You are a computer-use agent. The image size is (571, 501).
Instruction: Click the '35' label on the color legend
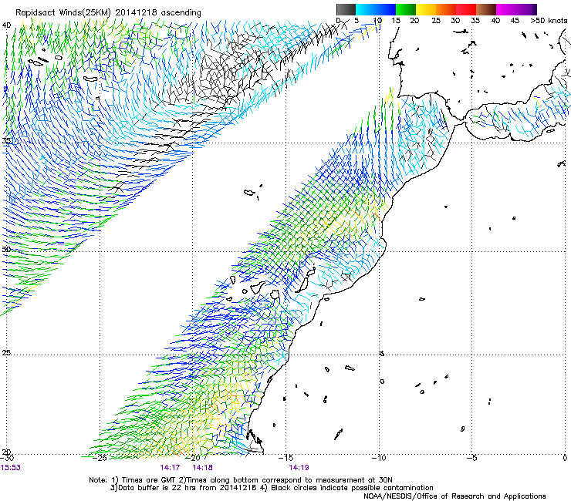click(475, 21)
